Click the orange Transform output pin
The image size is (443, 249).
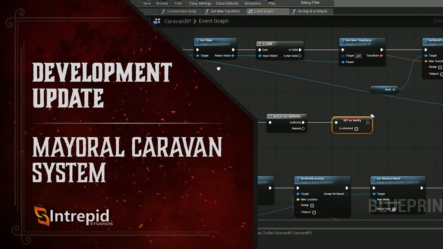(381, 56)
